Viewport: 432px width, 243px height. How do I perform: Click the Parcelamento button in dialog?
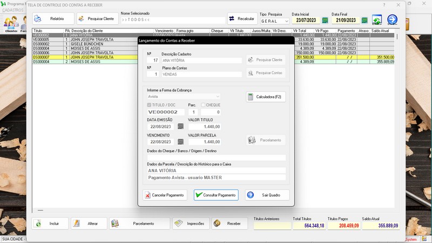coord(266,140)
